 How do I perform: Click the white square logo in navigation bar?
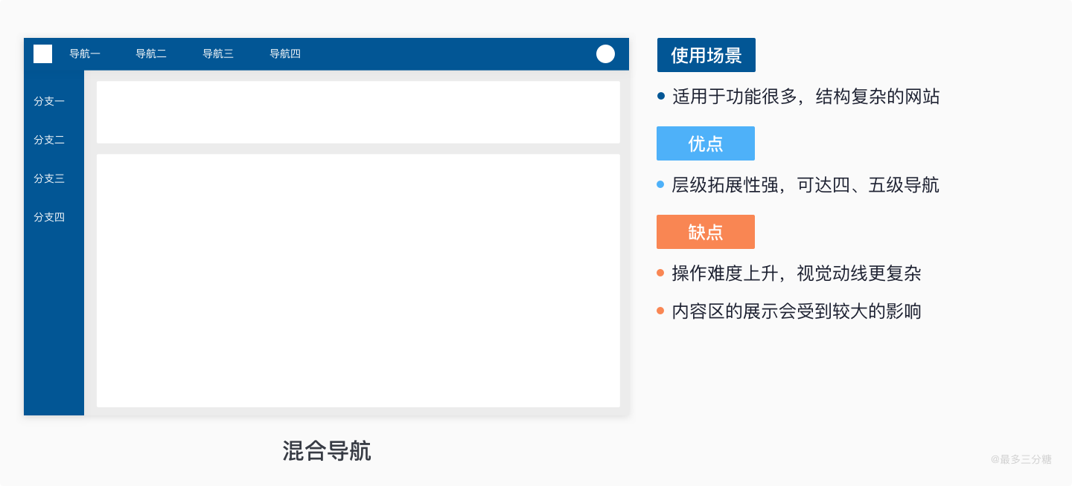coord(42,54)
